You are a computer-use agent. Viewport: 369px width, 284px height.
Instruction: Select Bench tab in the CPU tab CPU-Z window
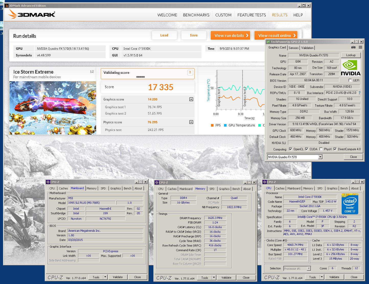[344, 188]
